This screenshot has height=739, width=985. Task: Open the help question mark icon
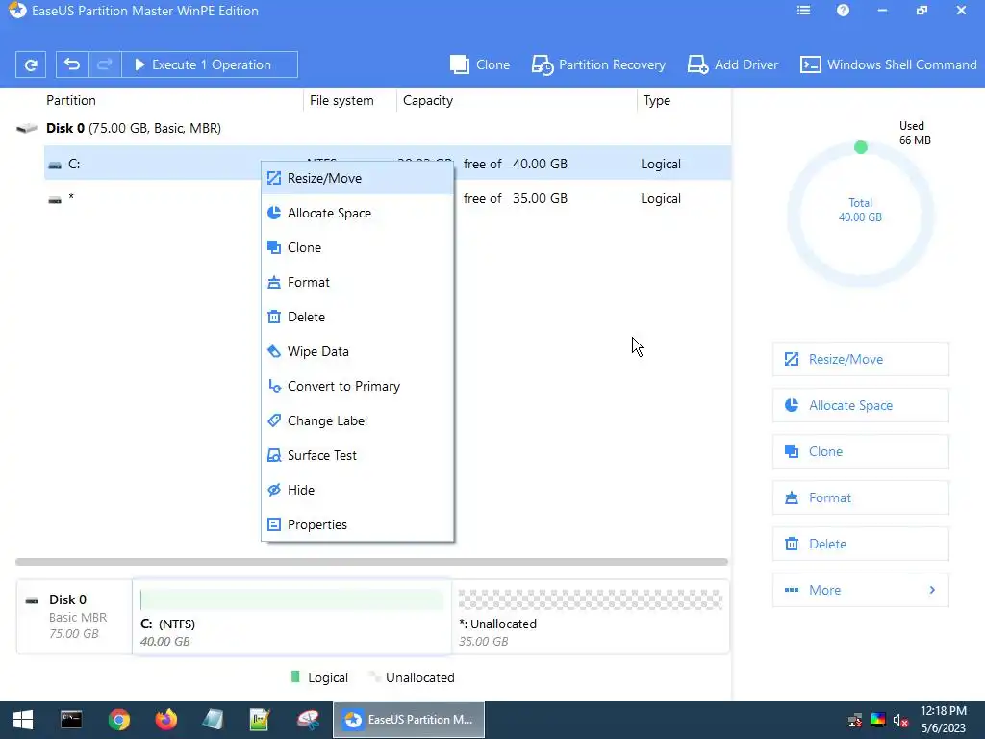[x=843, y=11]
